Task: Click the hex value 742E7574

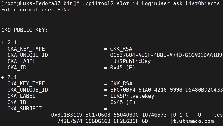Action: [x=70, y=121]
